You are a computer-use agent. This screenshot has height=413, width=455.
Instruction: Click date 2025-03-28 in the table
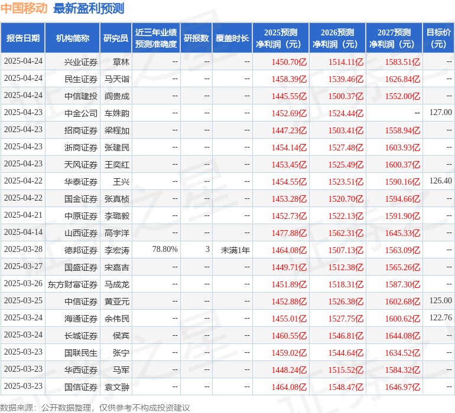(x=23, y=249)
